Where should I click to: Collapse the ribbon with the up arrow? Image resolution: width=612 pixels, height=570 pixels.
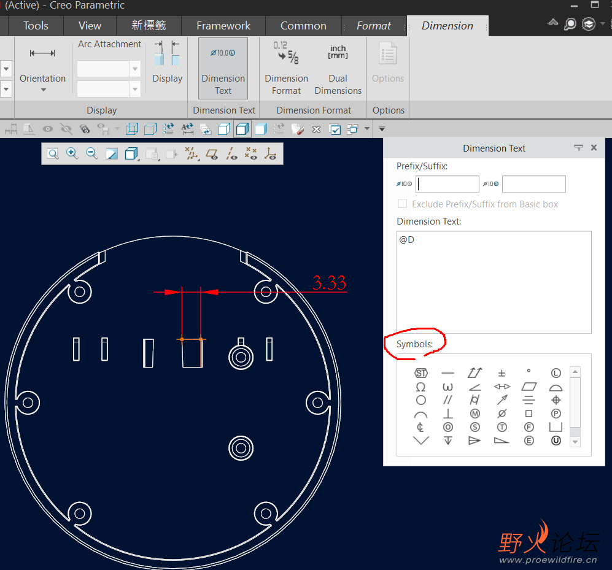(x=552, y=22)
